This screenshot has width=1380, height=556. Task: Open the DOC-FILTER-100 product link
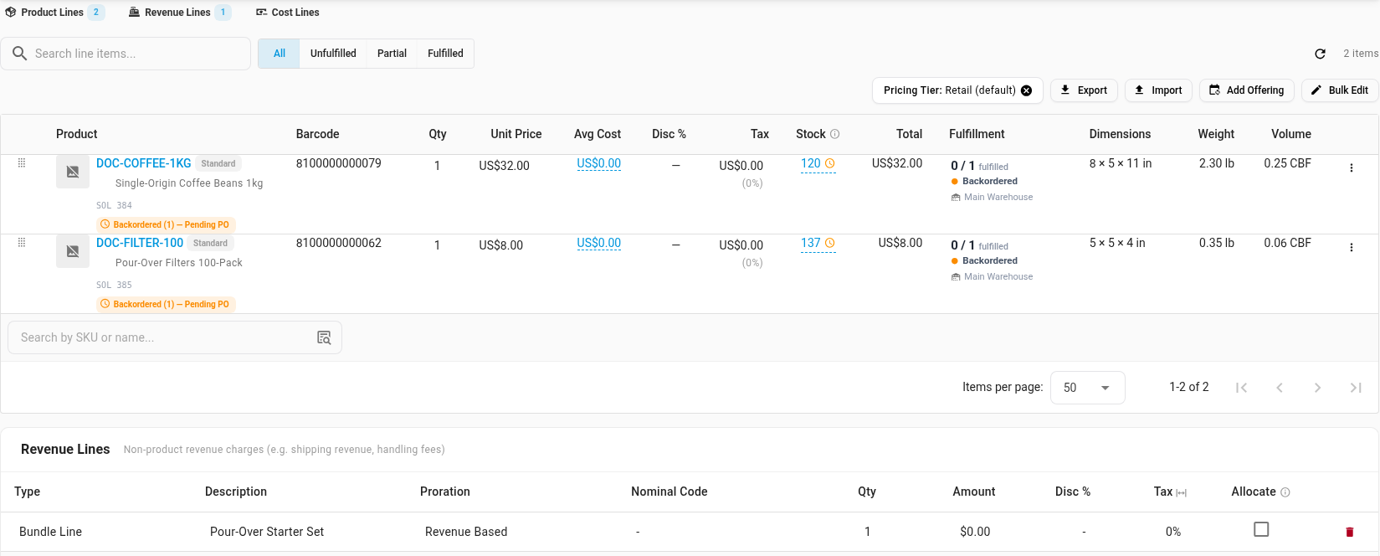140,243
